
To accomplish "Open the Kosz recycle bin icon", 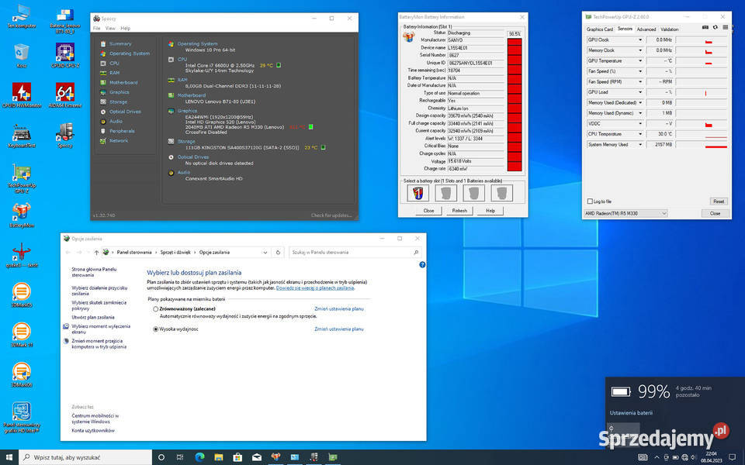I will [22, 56].
